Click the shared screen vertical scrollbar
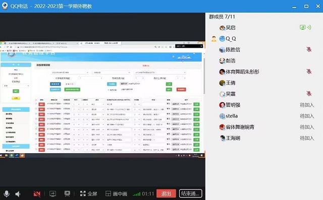 (x=204, y=76)
